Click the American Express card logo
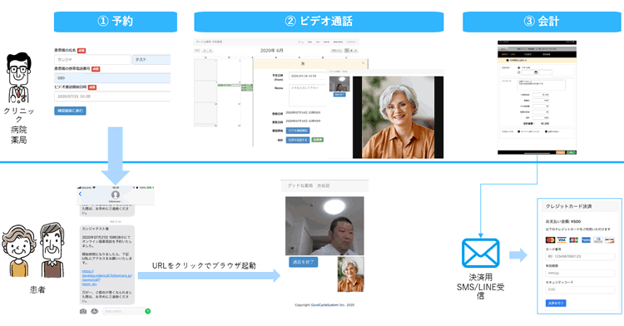624x326 pixels. click(x=586, y=240)
